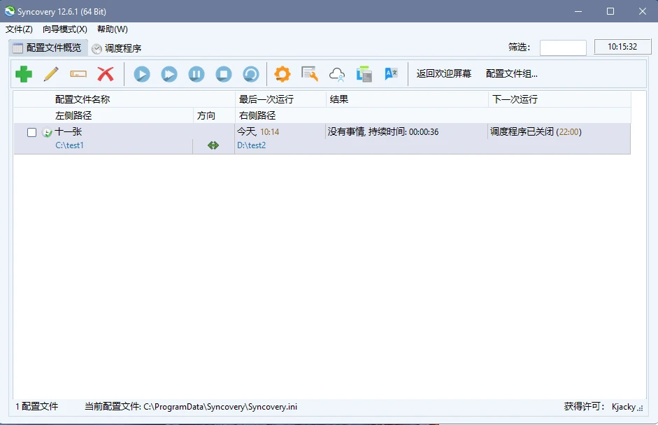Screen dimensions: 658x425
Task: Click the Syncovery title bar logo
Action: [9, 11]
